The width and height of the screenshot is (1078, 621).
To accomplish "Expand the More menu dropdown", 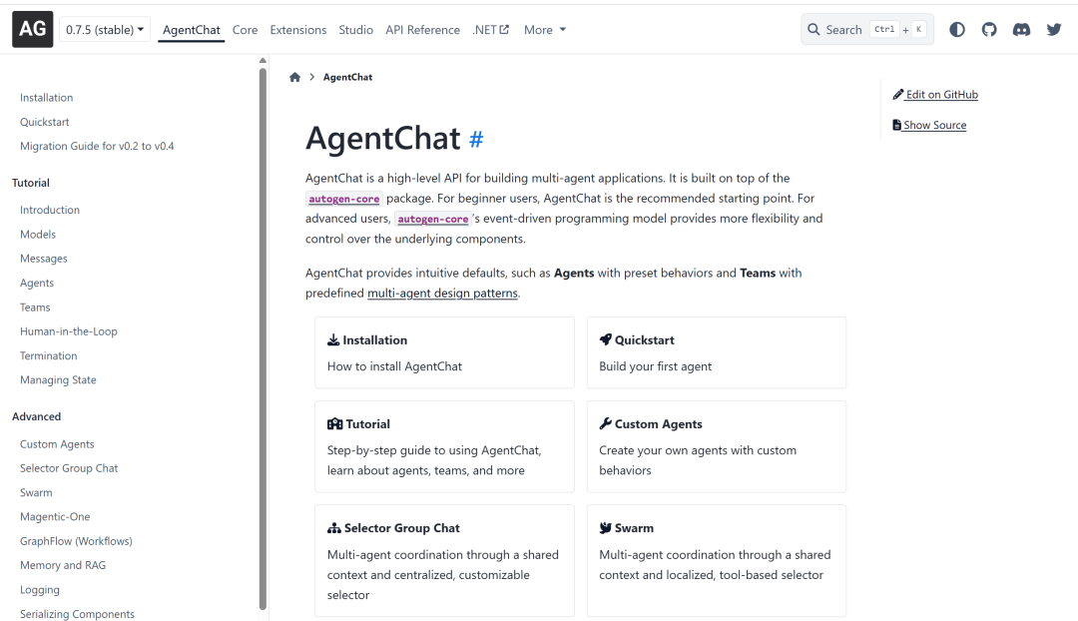I will [x=545, y=30].
